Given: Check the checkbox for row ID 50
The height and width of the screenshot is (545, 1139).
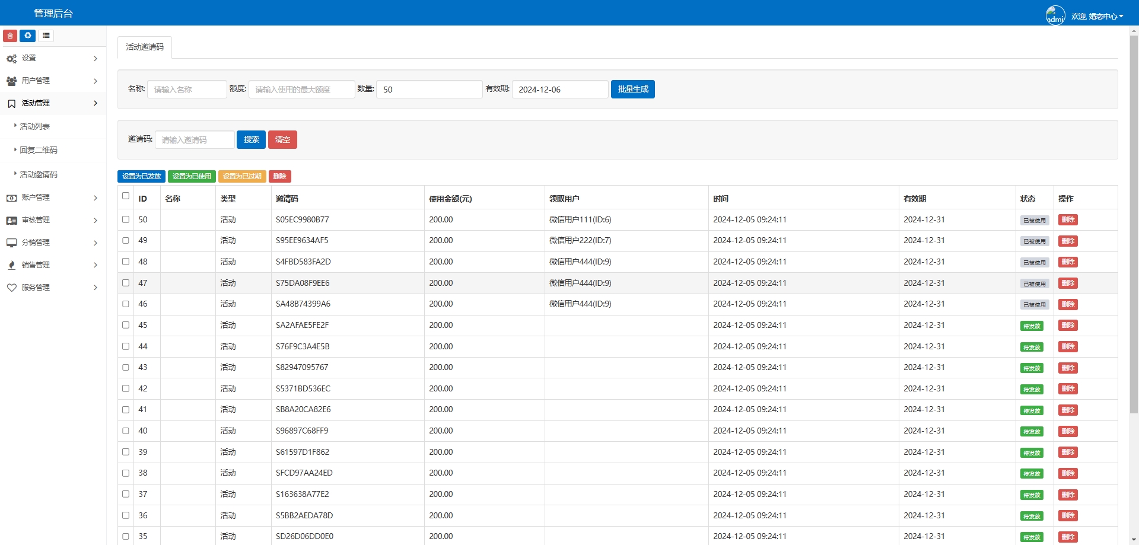Looking at the screenshot, I should click(126, 219).
